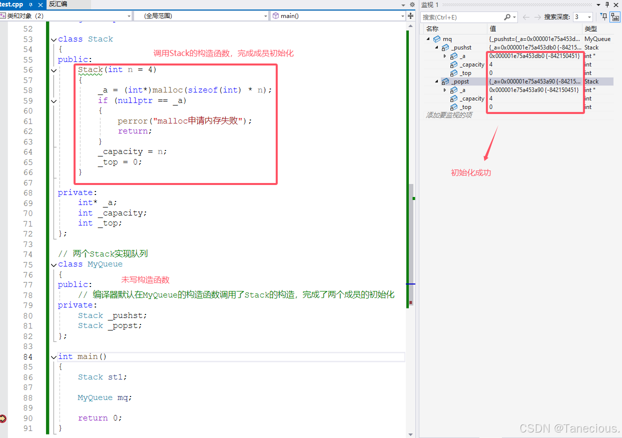622x438 pixels.
Task: Collapse the Stack(int n = 4) constructor
Action: pyautogui.click(x=54, y=70)
